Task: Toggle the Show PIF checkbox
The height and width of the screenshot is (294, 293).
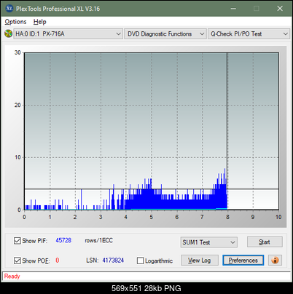Action: (17, 241)
